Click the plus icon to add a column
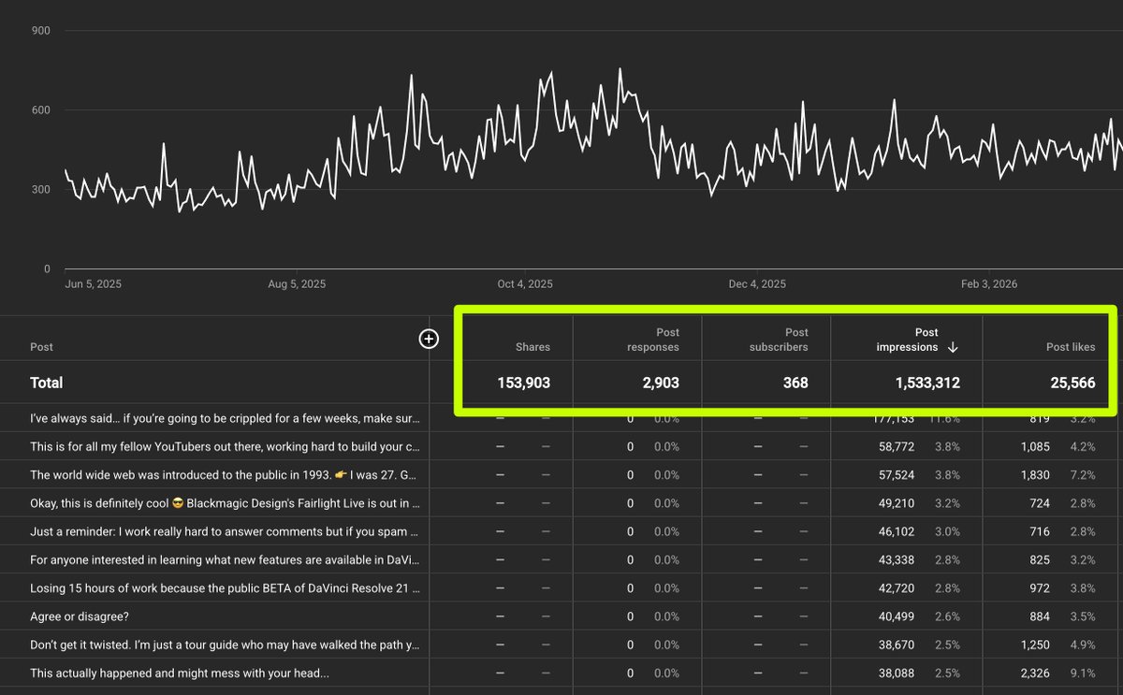The image size is (1123, 695). 428,339
